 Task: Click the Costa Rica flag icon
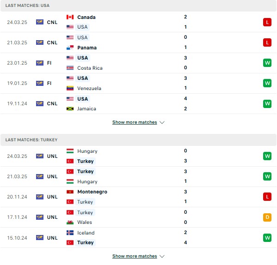tap(70, 68)
